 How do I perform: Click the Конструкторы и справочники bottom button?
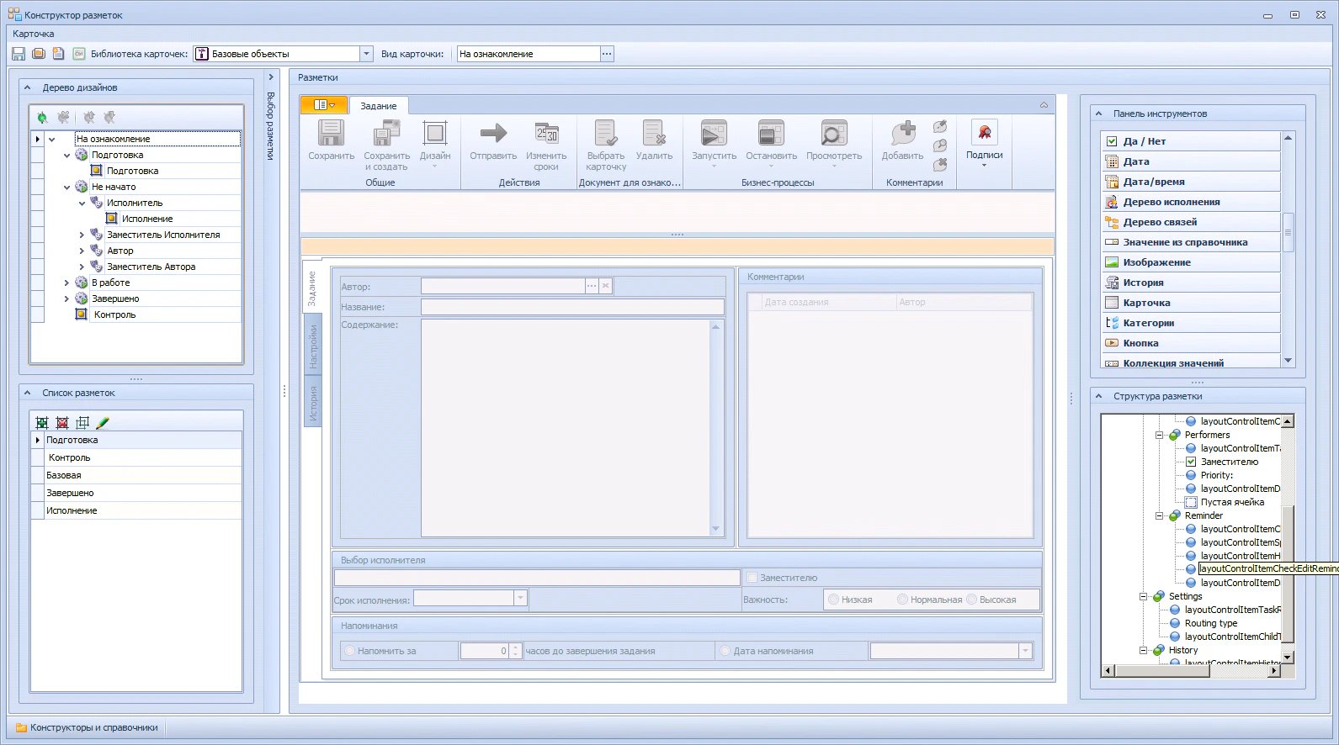click(x=86, y=727)
